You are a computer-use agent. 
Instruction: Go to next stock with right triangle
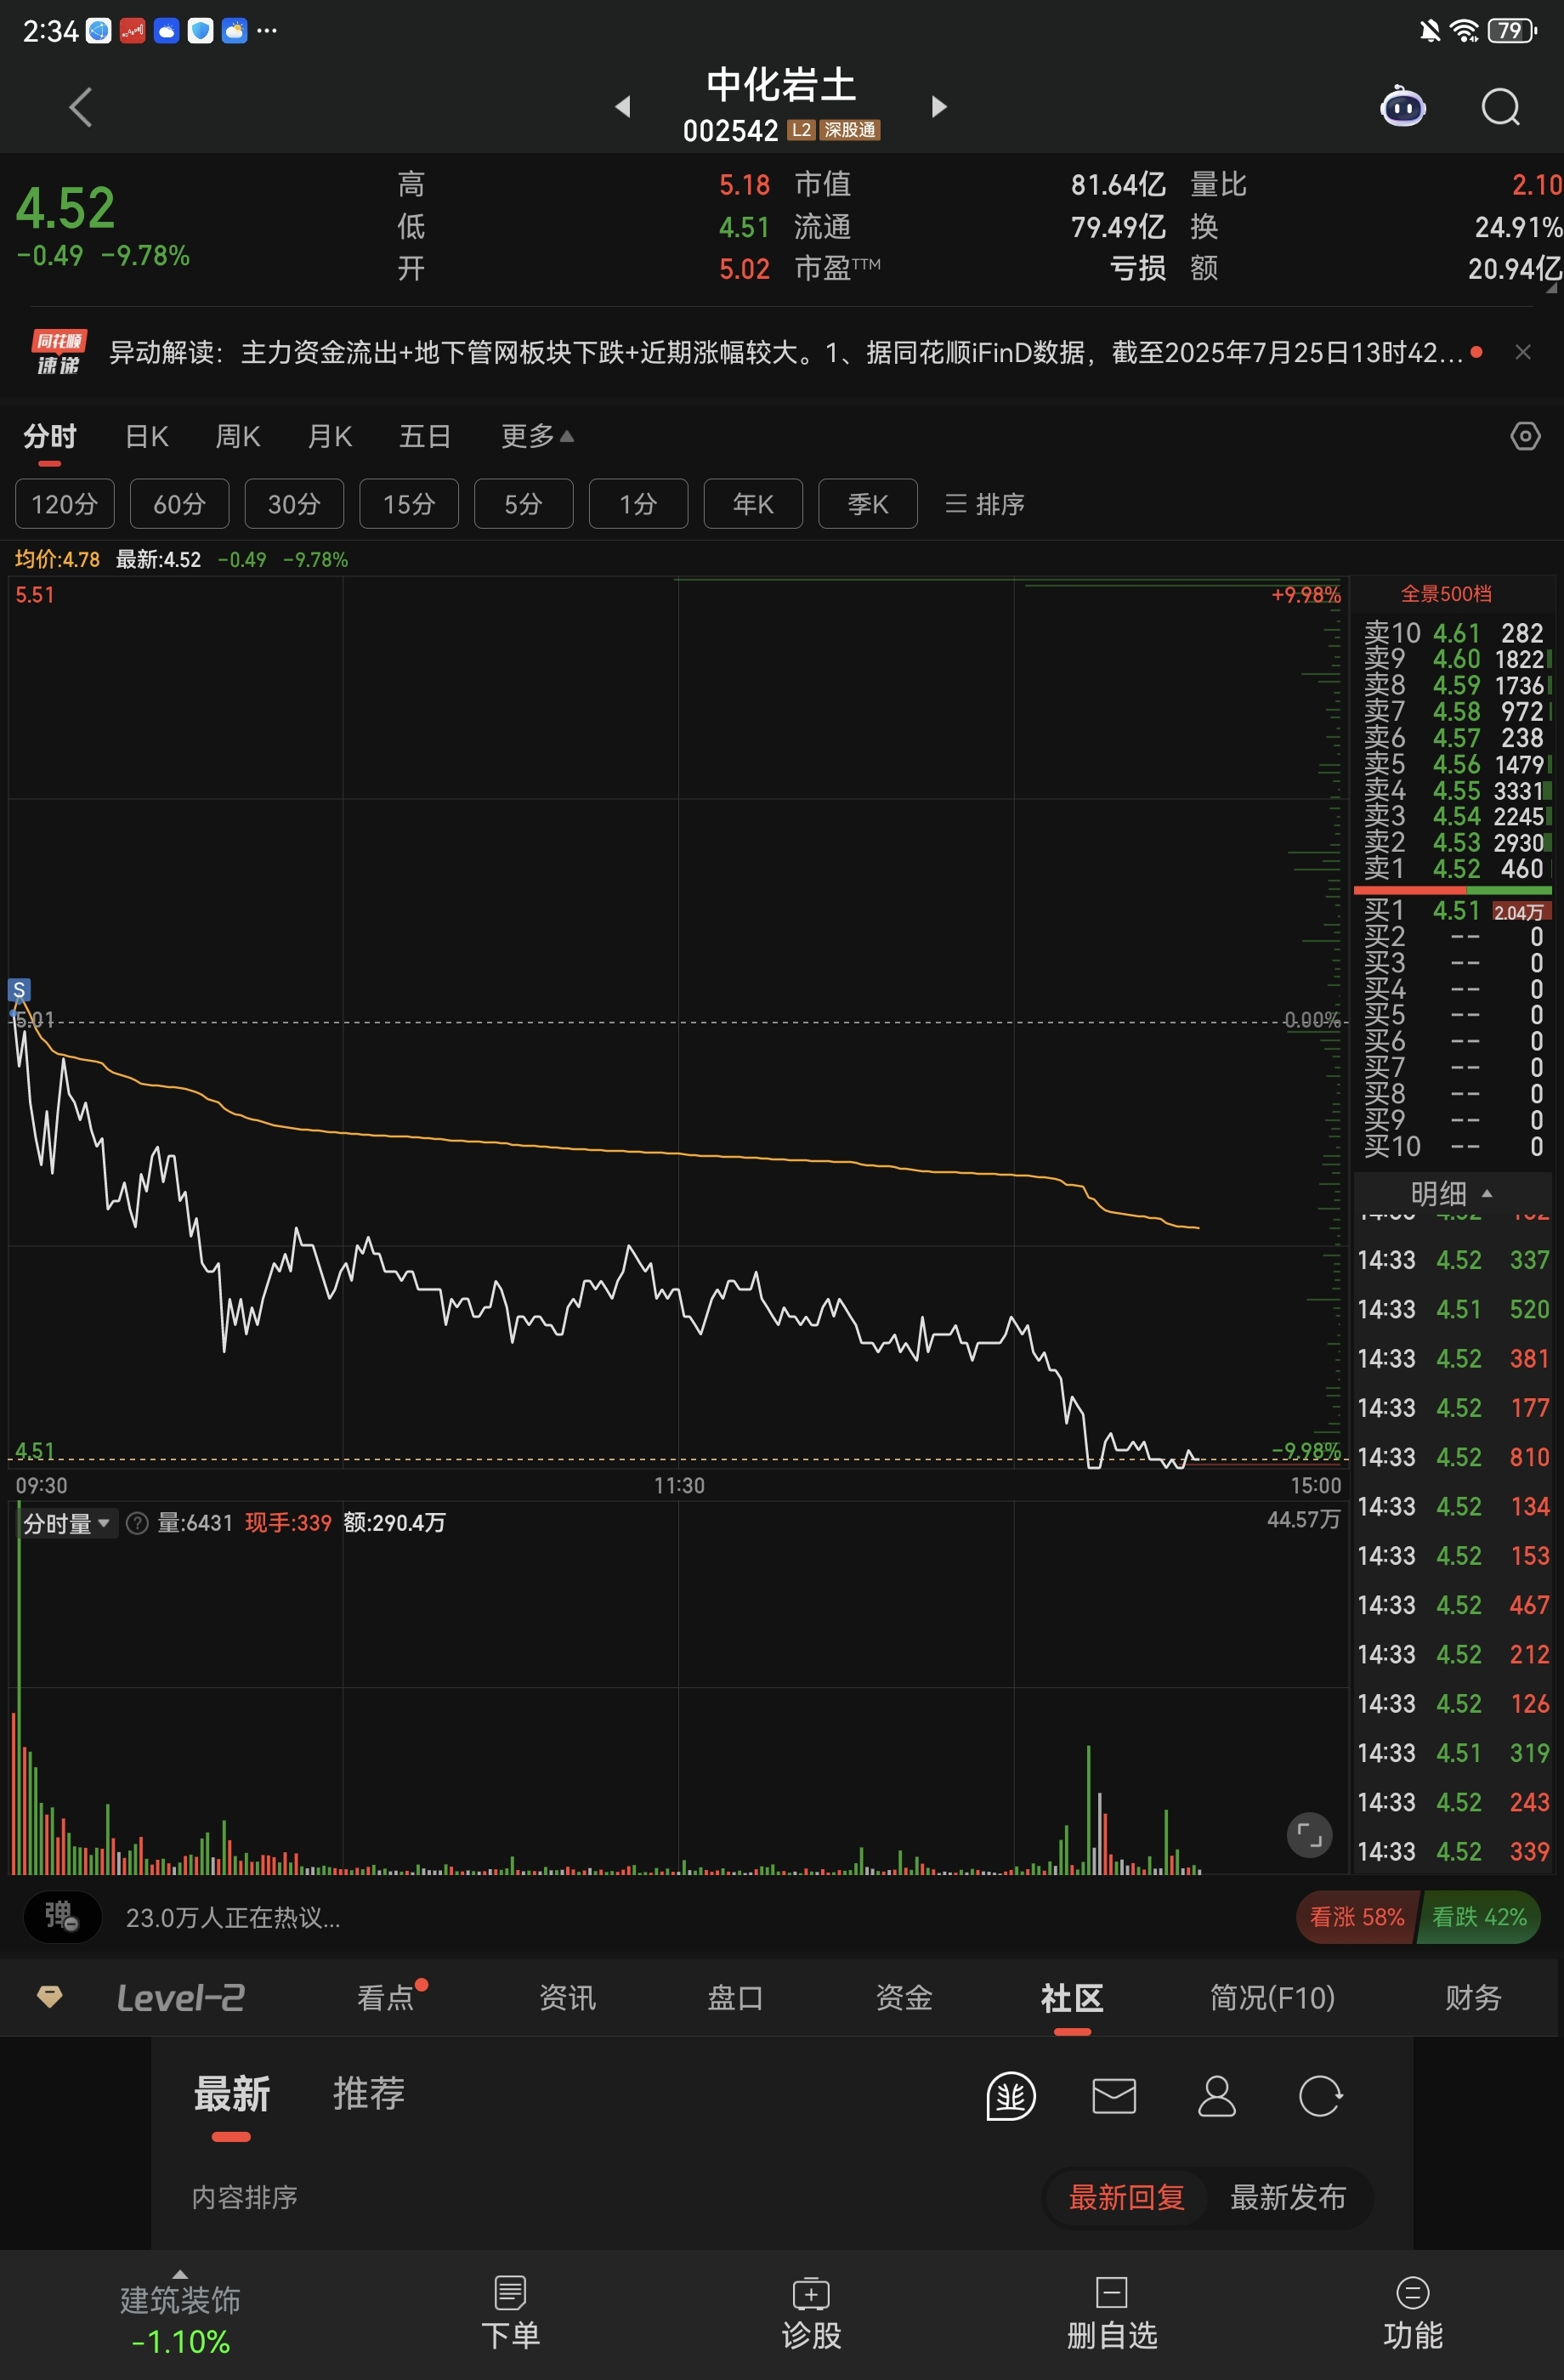coord(938,106)
